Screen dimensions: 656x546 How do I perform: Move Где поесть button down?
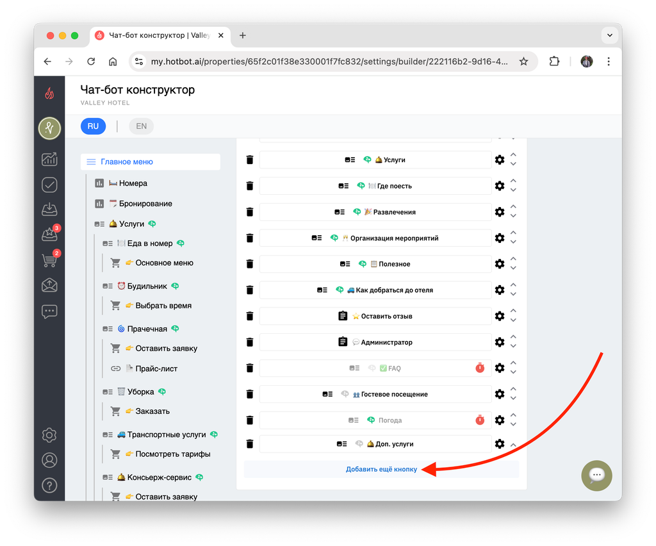pos(513,190)
